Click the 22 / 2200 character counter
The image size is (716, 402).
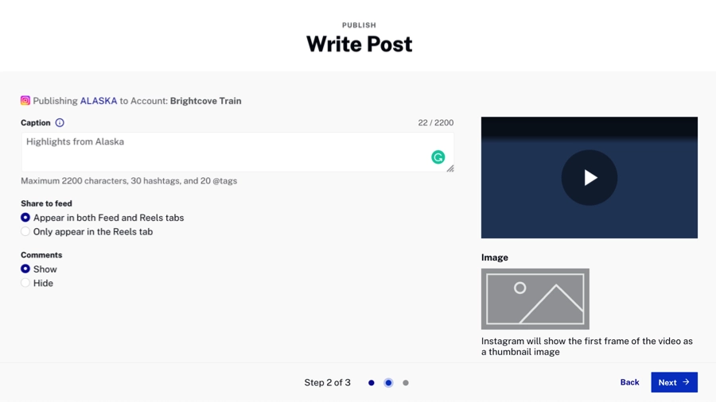(436, 123)
